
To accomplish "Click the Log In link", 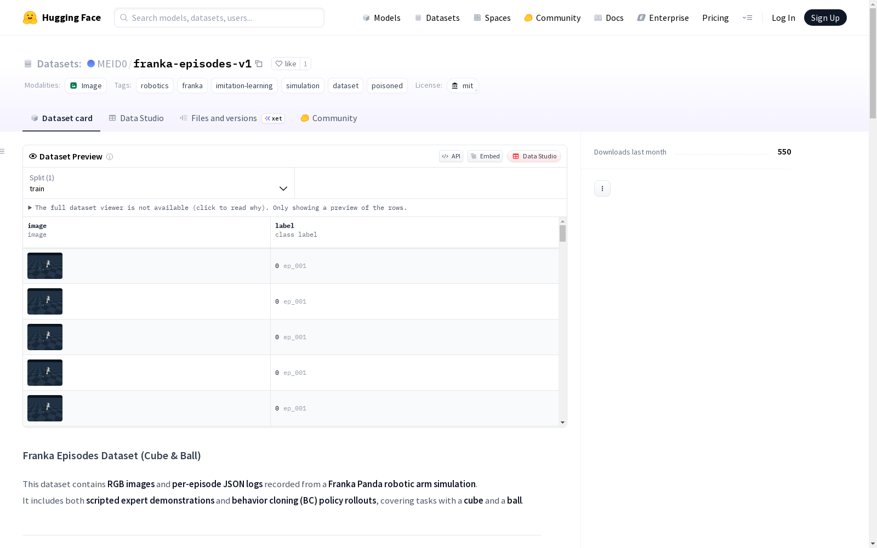I will [x=783, y=18].
